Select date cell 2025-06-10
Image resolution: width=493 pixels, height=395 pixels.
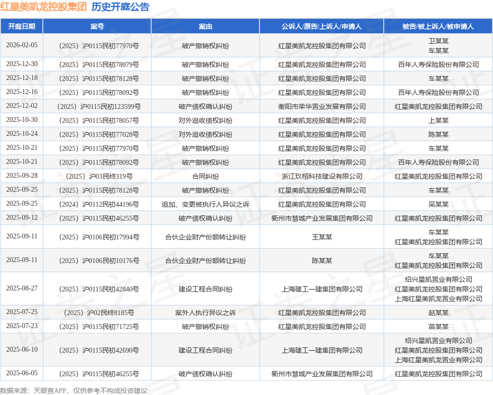pyautogui.click(x=22, y=349)
